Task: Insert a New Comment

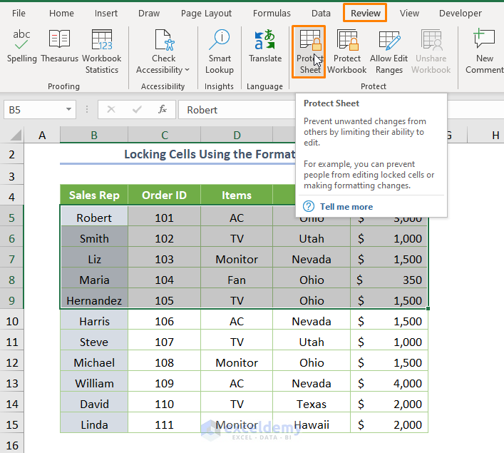Action: point(484,51)
